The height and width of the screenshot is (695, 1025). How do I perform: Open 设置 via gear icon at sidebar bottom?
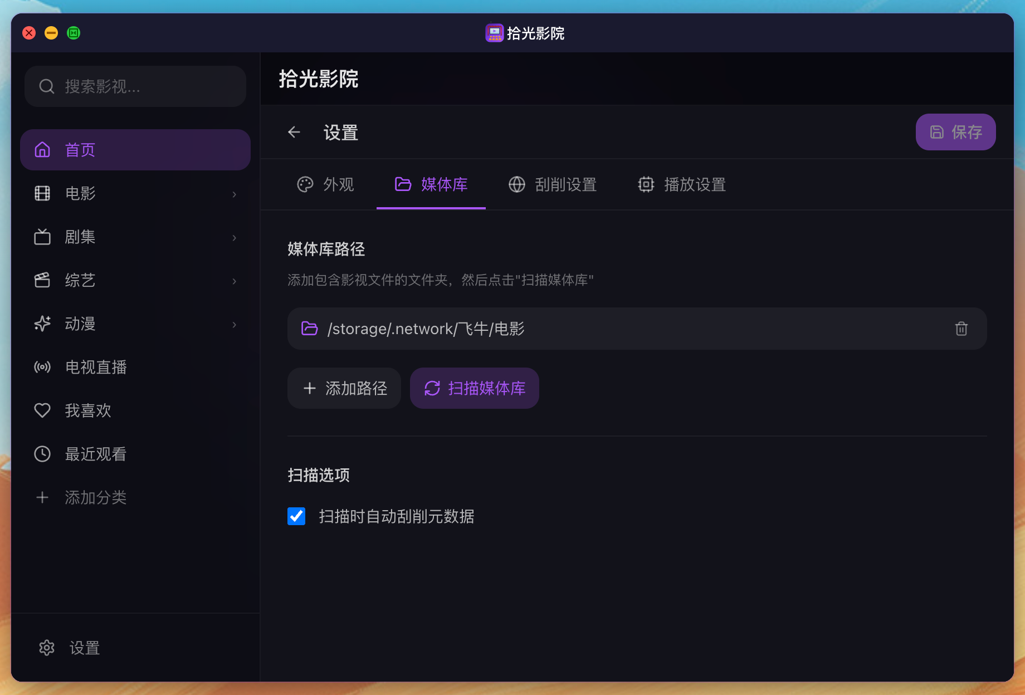(47, 648)
